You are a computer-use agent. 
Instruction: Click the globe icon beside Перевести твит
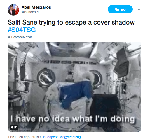click(9, 37)
